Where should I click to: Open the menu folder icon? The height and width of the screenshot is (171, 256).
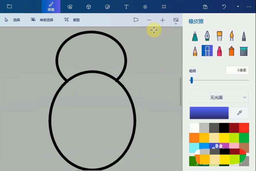[x=9, y=6]
